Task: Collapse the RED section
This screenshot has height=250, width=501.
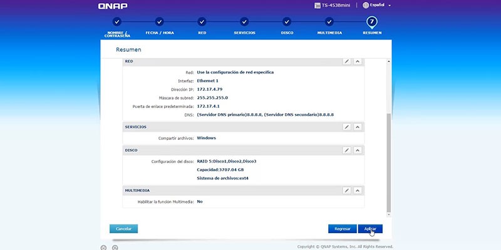Action: [x=358, y=61]
